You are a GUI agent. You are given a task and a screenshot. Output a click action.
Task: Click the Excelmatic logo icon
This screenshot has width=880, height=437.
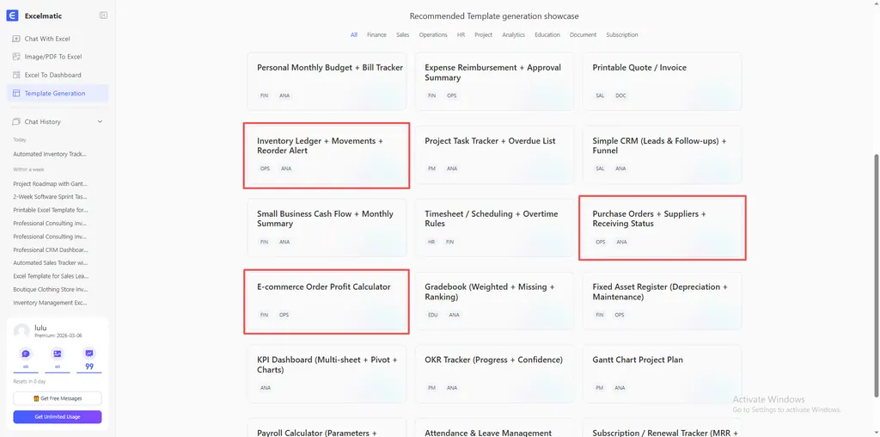tap(12, 15)
